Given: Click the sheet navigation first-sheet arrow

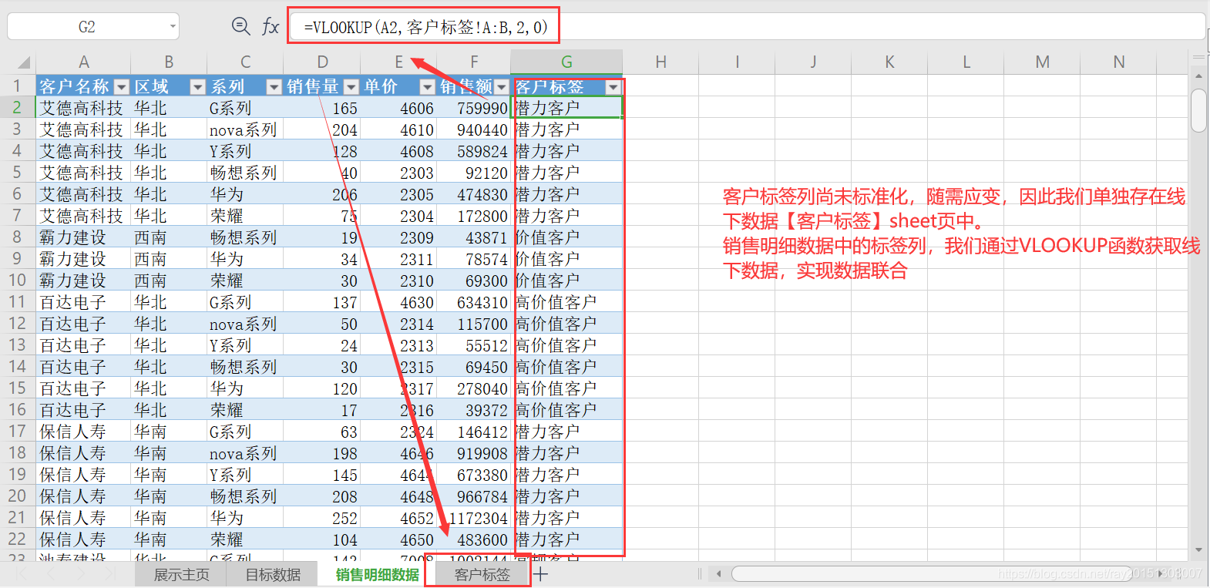Looking at the screenshot, I should click(x=22, y=573).
